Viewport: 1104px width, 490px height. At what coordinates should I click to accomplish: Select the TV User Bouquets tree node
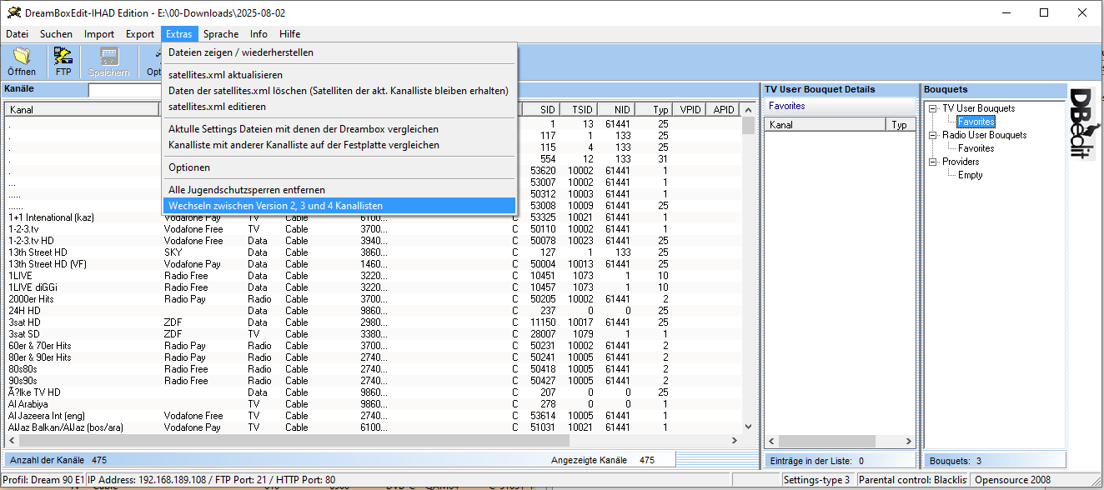click(x=979, y=108)
